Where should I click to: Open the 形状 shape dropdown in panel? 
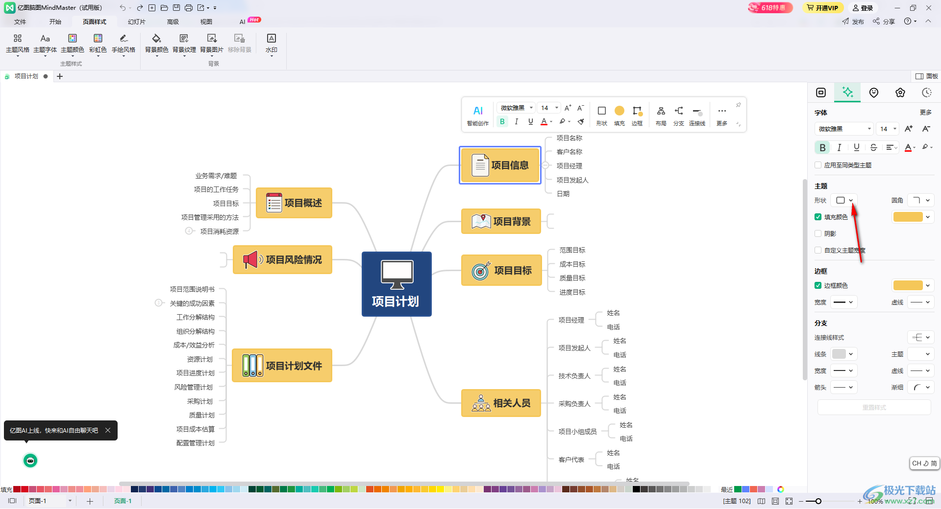(844, 200)
